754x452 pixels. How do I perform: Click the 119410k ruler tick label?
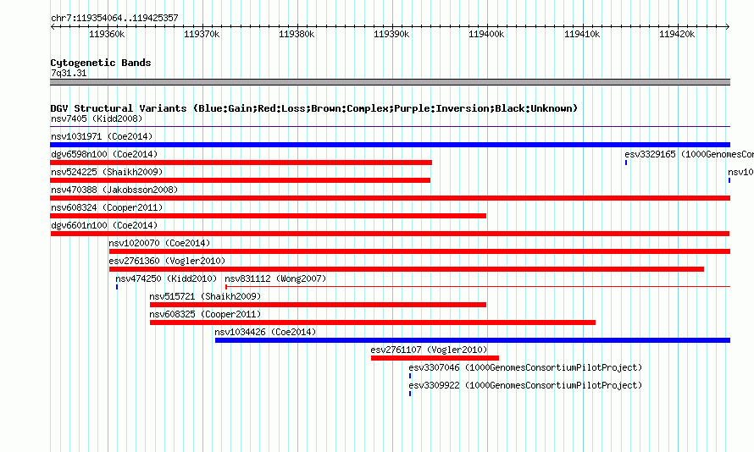pyautogui.click(x=582, y=34)
